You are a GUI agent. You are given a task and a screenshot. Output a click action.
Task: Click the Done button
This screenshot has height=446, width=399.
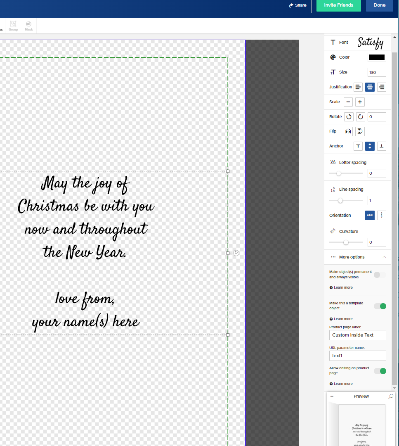[379, 5]
